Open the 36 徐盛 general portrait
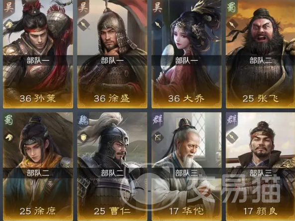This screenshot has height=221, width=295. [x=112, y=54]
